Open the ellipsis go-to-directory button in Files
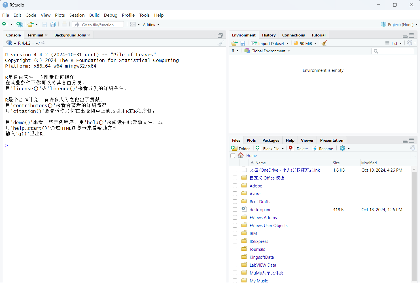The height and width of the screenshot is (283, 420). 414,156
